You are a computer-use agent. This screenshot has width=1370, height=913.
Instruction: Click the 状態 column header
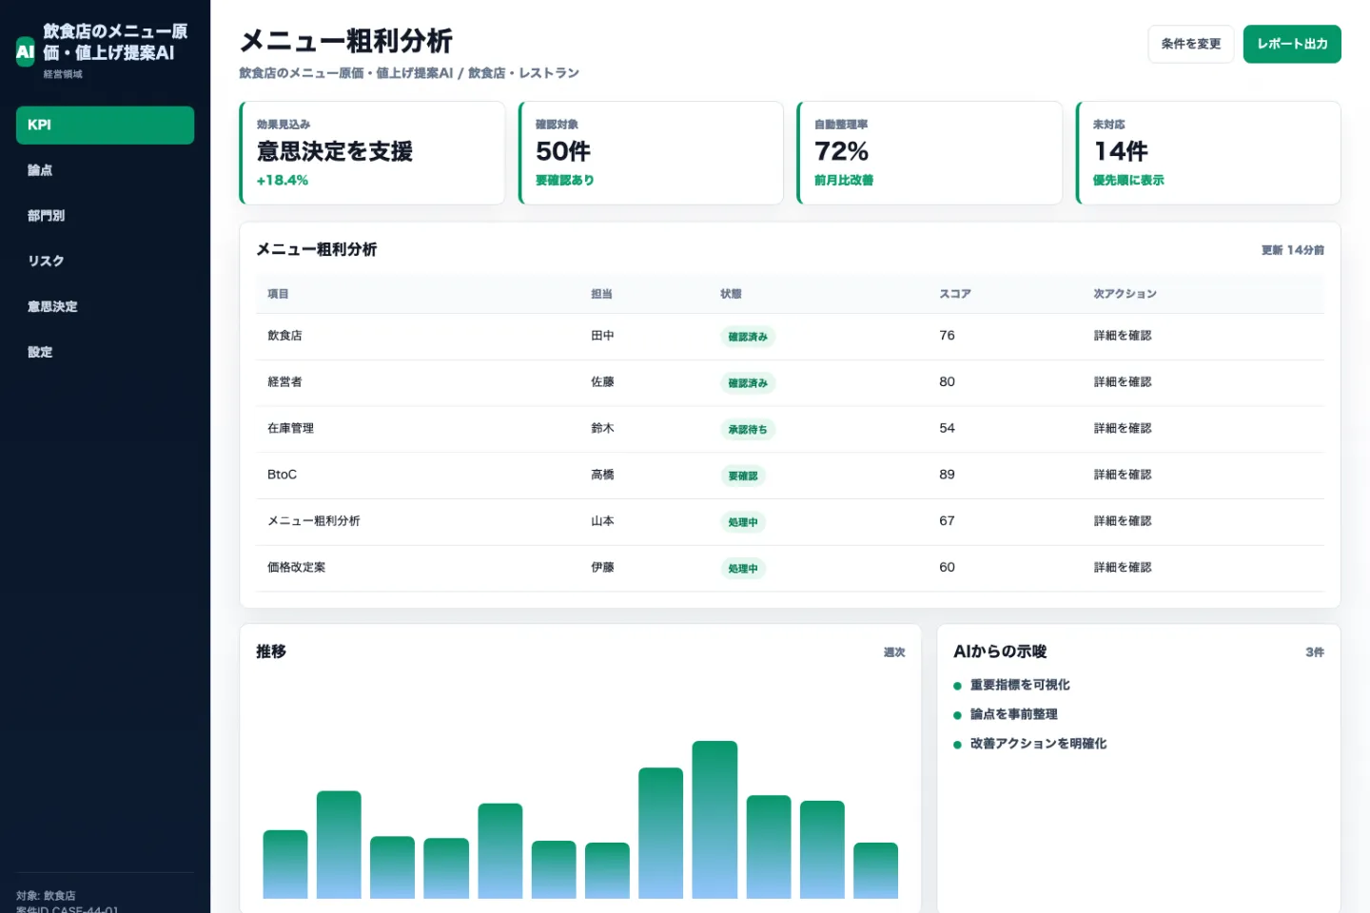click(731, 294)
